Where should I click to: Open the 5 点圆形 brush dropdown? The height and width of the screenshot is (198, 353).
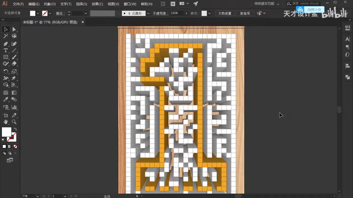click(148, 13)
